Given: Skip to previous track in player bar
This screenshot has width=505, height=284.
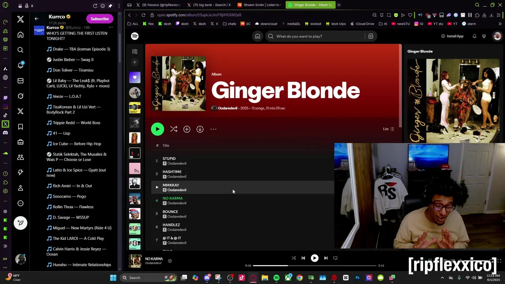Looking at the screenshot, I should click(303, 258).
